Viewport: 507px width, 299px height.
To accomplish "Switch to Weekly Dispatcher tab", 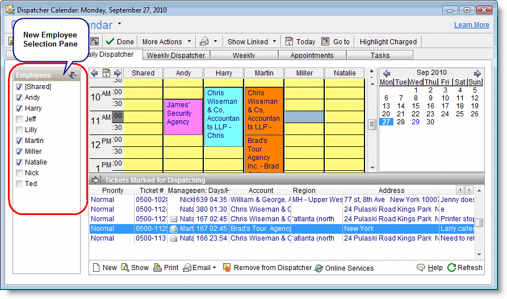I will 176,55.
